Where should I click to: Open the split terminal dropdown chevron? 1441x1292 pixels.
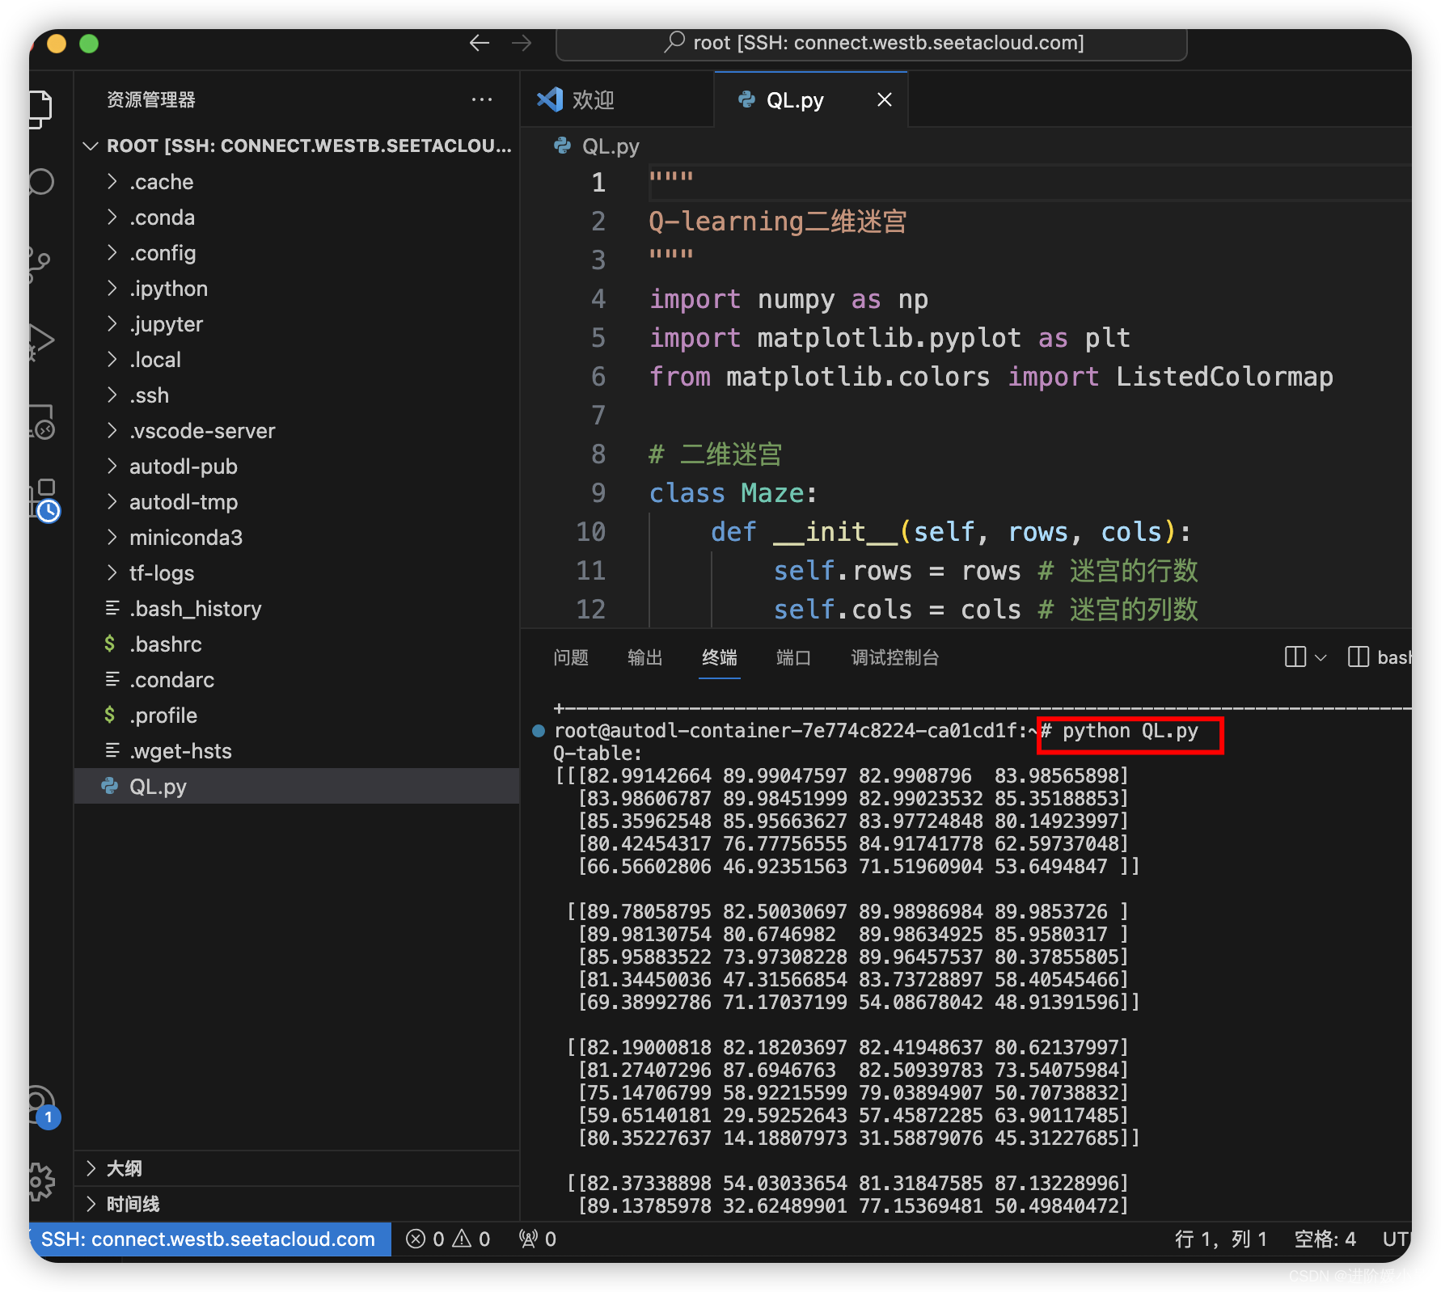point(1321,657)
